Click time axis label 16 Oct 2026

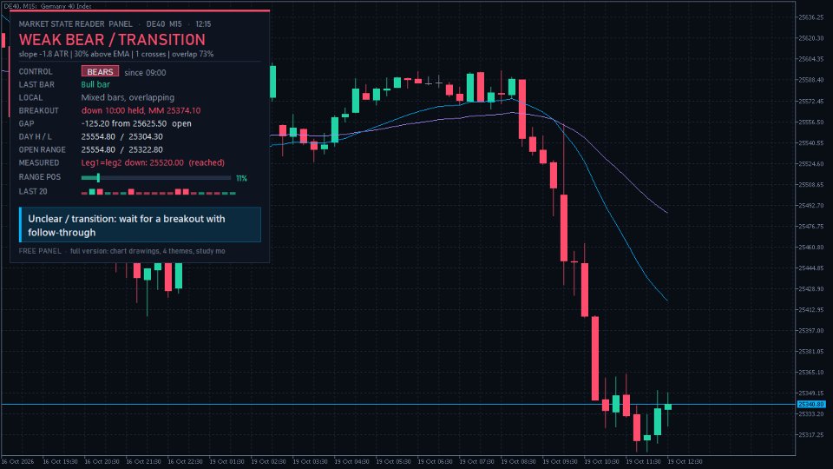tap(17, 461)
